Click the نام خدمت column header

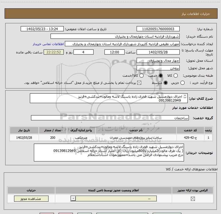click(x=136, y=130)
